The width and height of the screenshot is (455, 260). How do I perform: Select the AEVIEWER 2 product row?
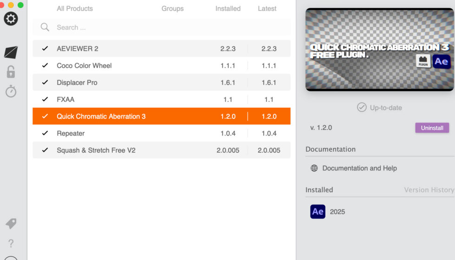pyautogui.click(x=162, y=48)
